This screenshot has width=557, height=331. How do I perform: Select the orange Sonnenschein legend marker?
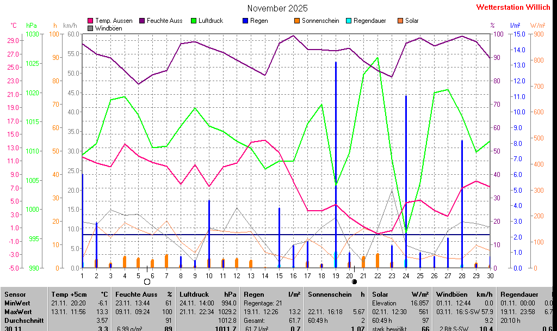(x=297, y=21)
